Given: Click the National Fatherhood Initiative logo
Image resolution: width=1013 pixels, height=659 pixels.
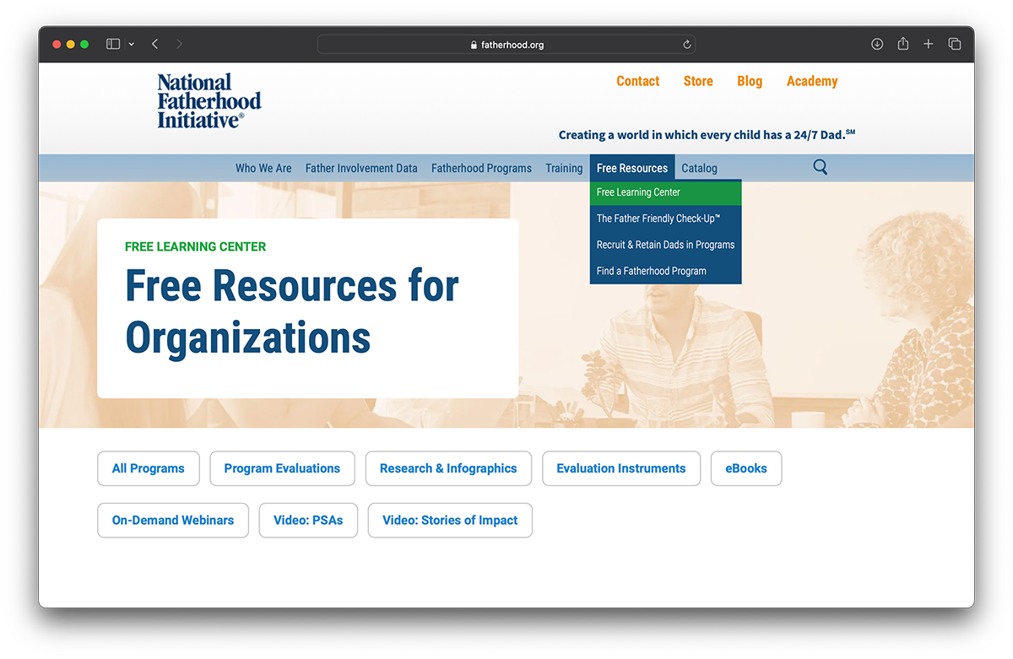Looking at the screenshot, I should pos(209,100).
